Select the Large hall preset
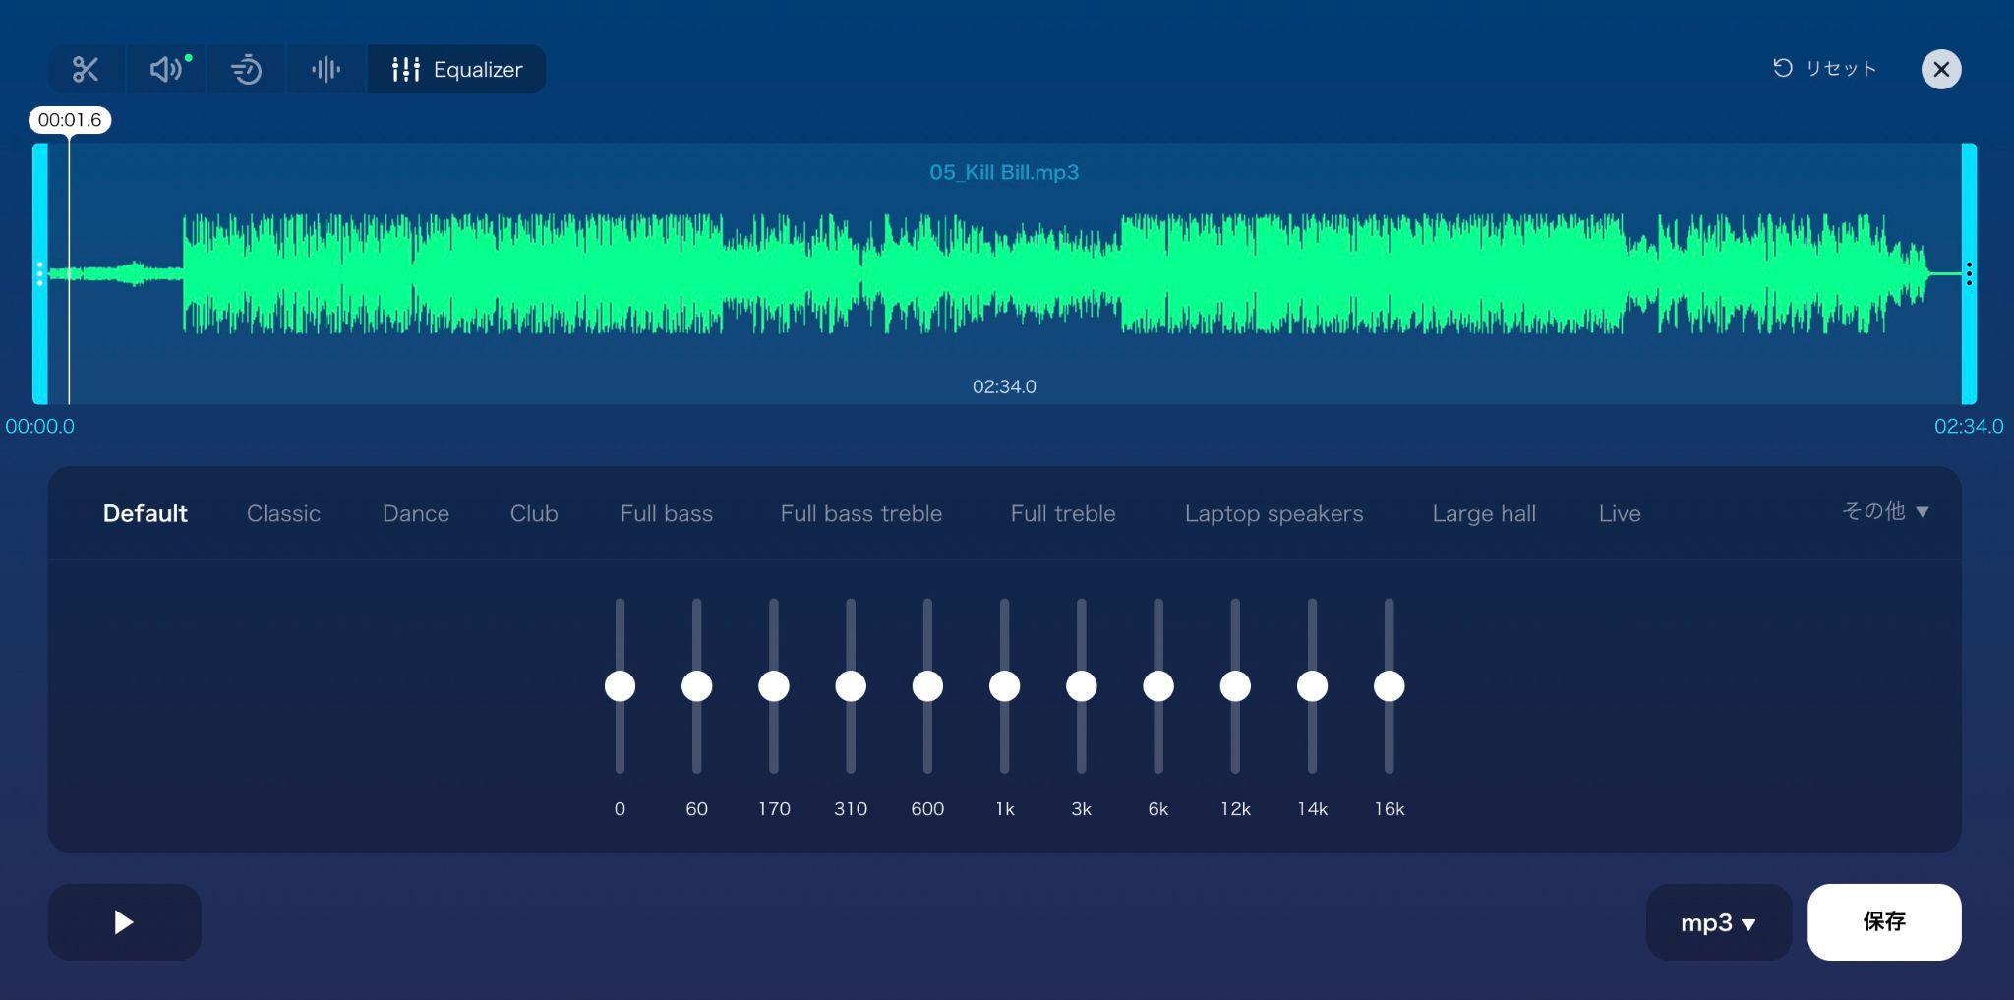Screen dimensions: 2014x1000 pos(1484,513)
